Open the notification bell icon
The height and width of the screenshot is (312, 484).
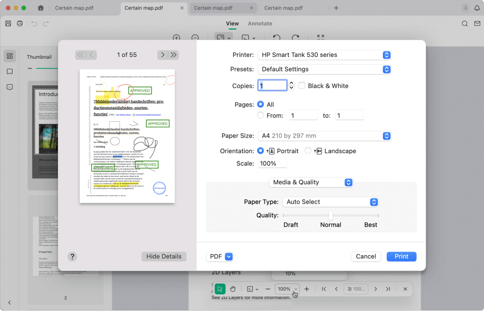point(477,8)
